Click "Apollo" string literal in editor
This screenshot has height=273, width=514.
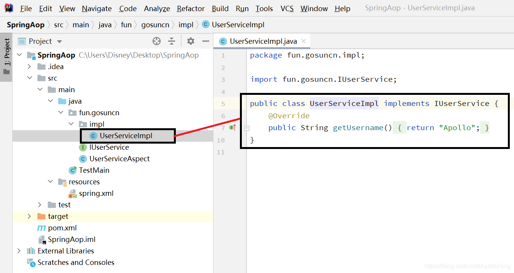click(457, 127)
